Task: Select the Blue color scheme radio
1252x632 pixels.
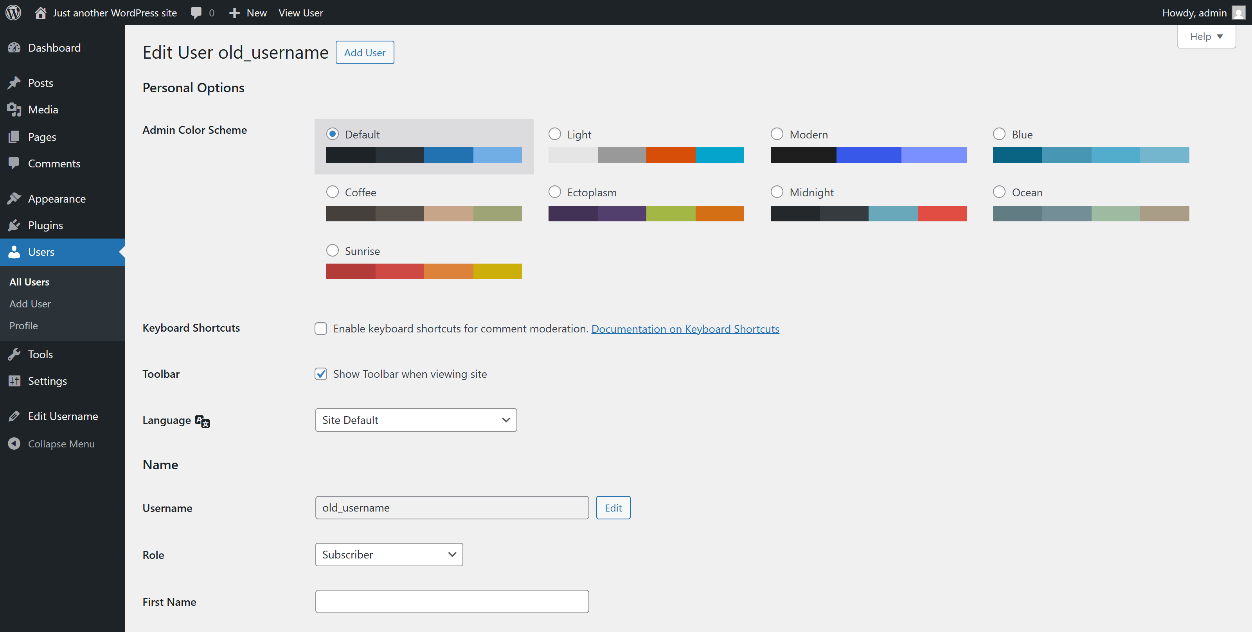Action: 999,134
